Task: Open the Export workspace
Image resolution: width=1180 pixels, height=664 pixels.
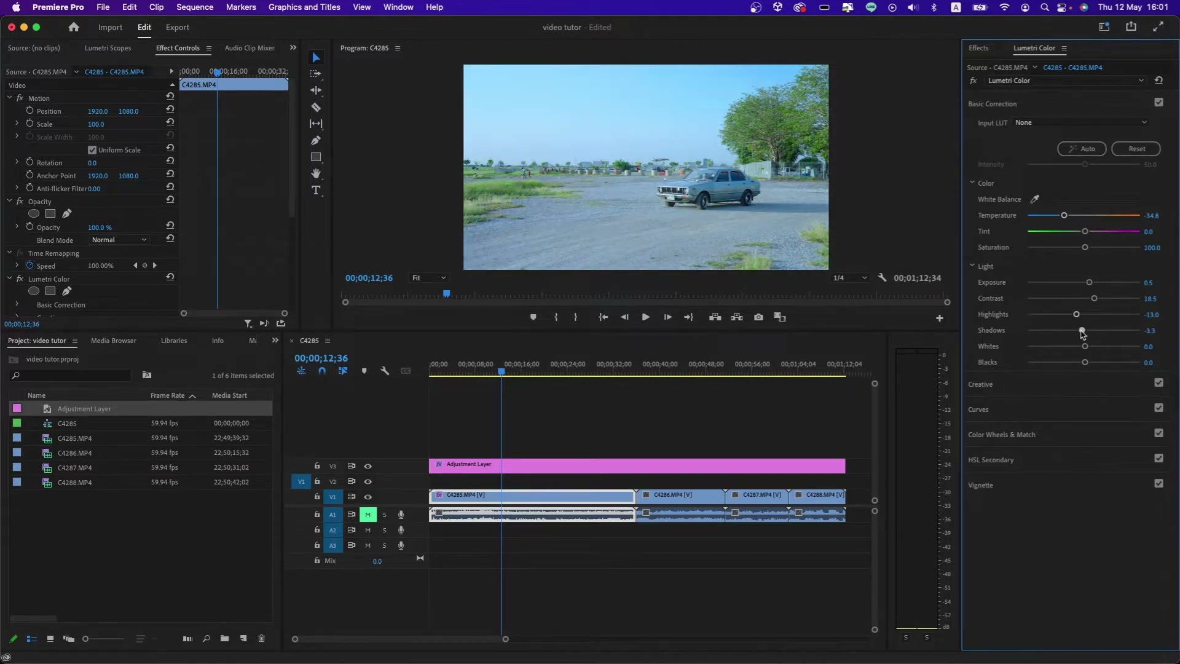Action: (178, 27)
